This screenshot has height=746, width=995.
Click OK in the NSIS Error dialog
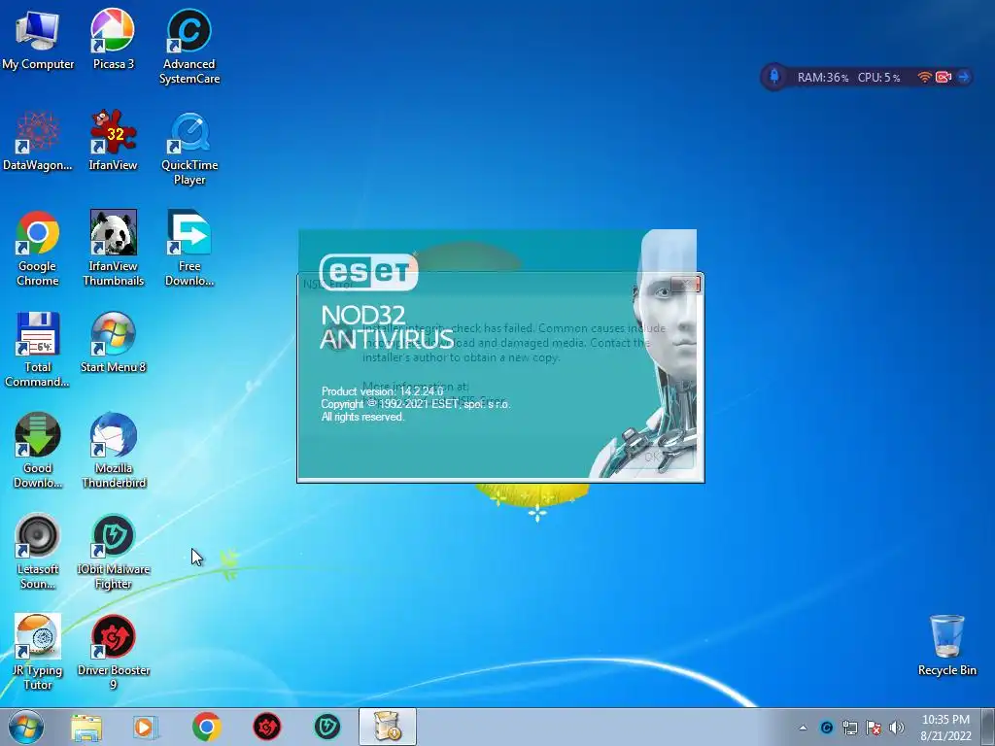(652, 457)
